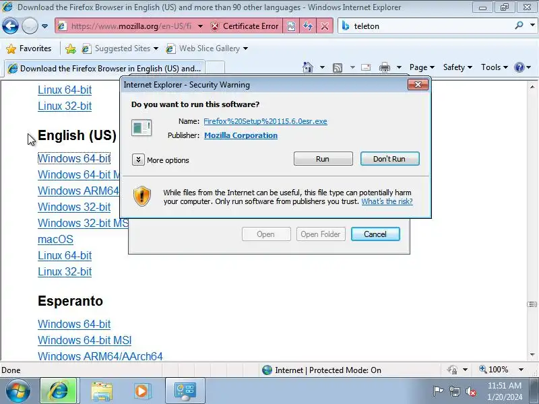Click Add to Favorites Bar icon

(71, 48)
